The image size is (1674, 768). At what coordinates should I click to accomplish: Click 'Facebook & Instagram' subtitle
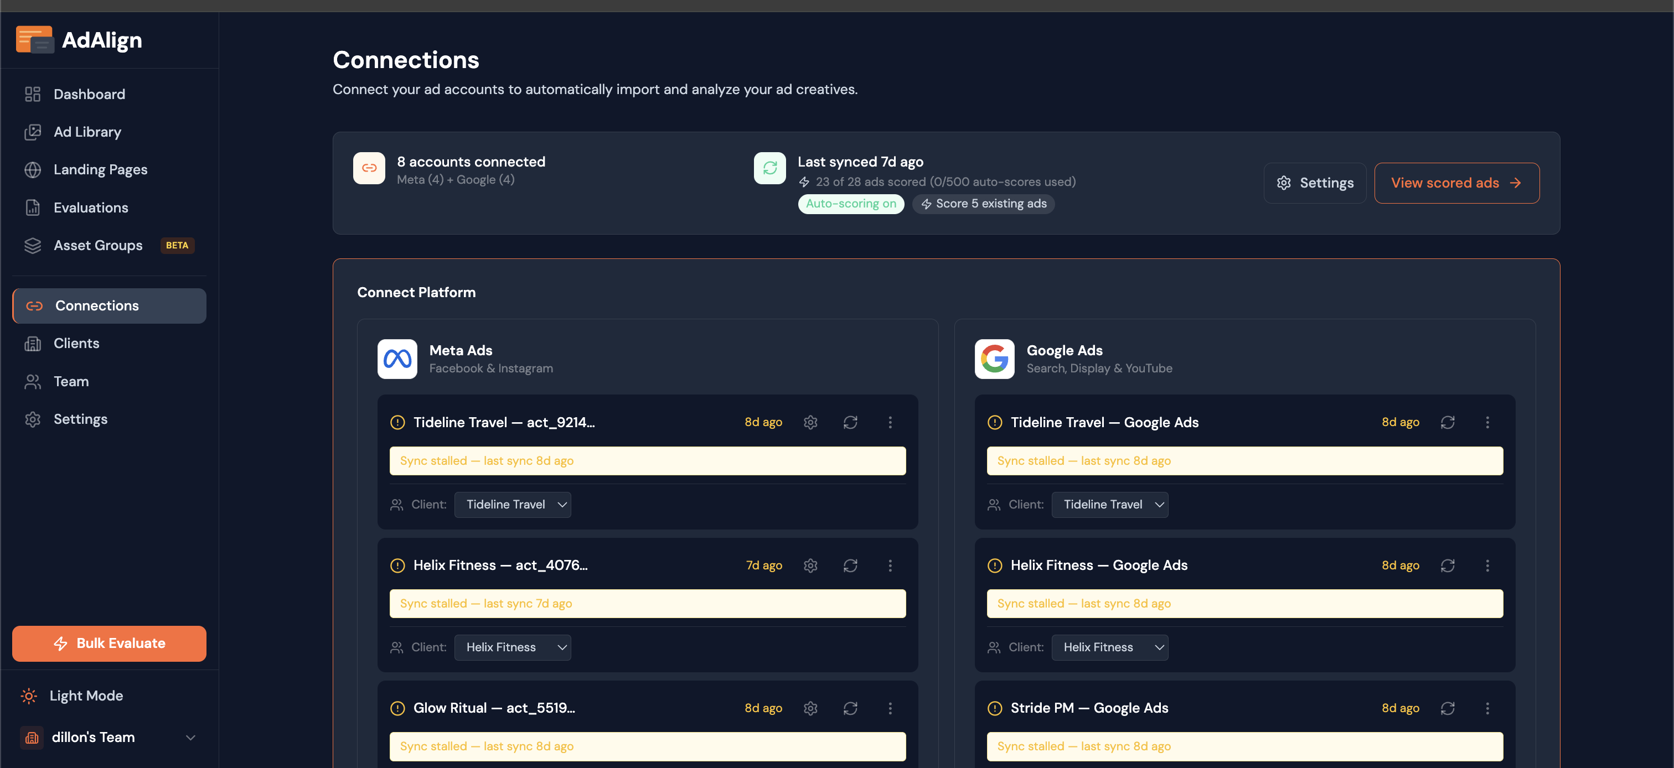tap(490, 369)
